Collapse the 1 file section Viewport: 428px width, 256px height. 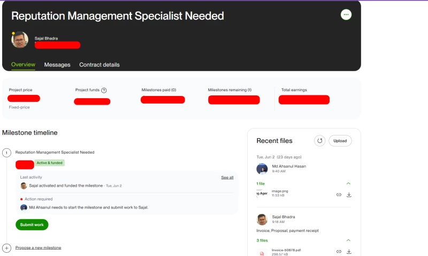tap(348, 183)
